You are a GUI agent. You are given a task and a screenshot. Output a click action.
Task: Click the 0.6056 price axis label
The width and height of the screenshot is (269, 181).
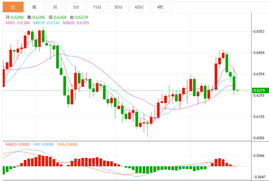click(259, 138)
